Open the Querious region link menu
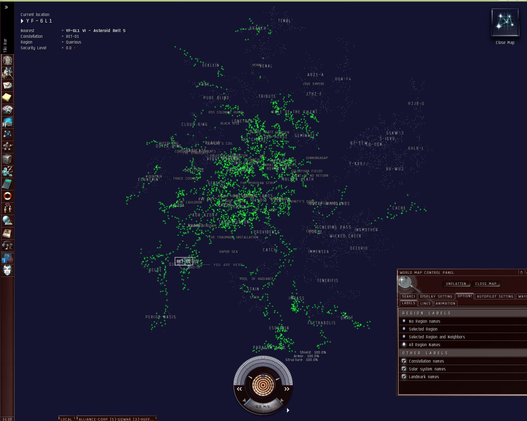The height and width of the screenshot is (421, 527). tap(74, 42)
